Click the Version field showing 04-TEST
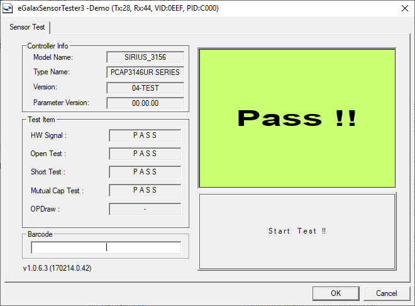This screenshot has width=415, height=306. [x=145, y=88]
